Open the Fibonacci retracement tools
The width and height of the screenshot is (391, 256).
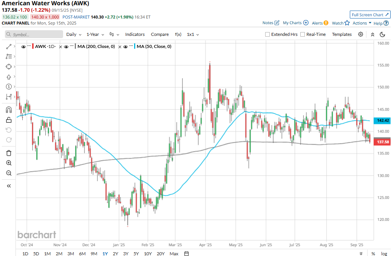9,57
